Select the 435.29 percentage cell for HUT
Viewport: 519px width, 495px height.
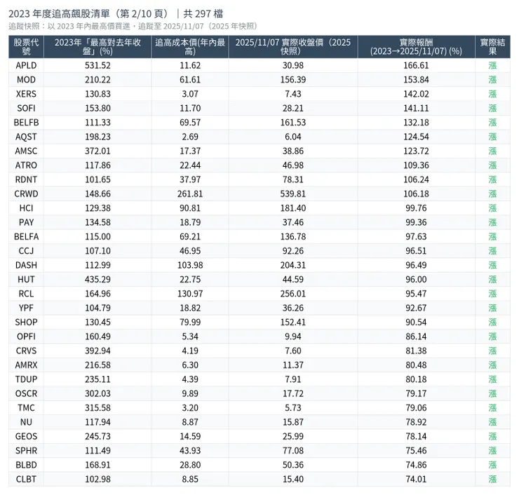tap(97, 279)
